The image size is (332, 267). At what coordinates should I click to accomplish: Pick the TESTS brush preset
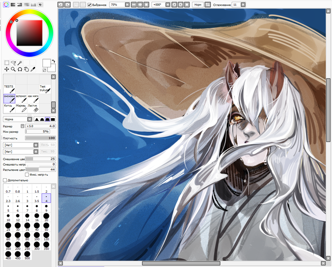coord(9,89)
